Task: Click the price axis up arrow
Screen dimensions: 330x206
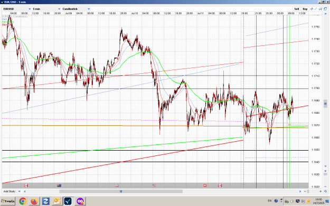Action: (325, 14)
